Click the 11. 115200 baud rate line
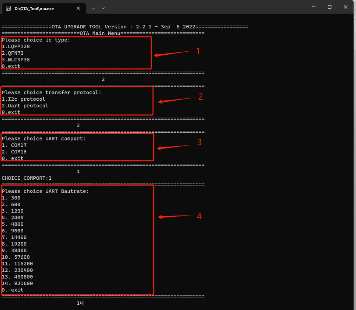356x310 pixels. 18,263
